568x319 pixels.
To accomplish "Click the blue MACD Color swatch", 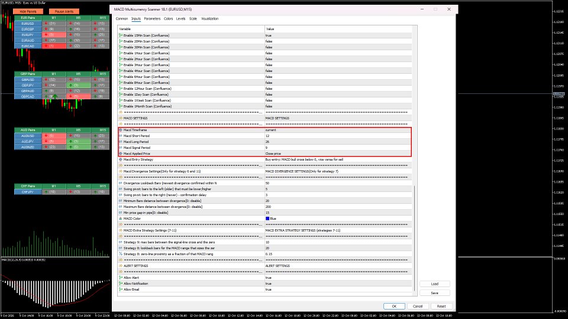I will [267, 219].
